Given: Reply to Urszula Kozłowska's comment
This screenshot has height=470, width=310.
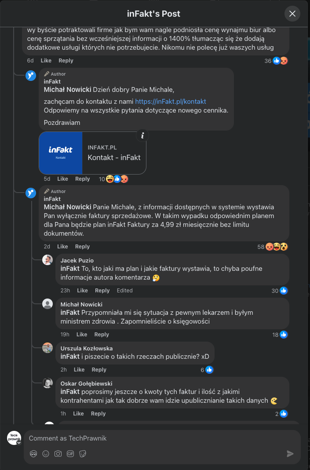Looking at the screenshot, I should pyautogui.click(x=99, y=370).
